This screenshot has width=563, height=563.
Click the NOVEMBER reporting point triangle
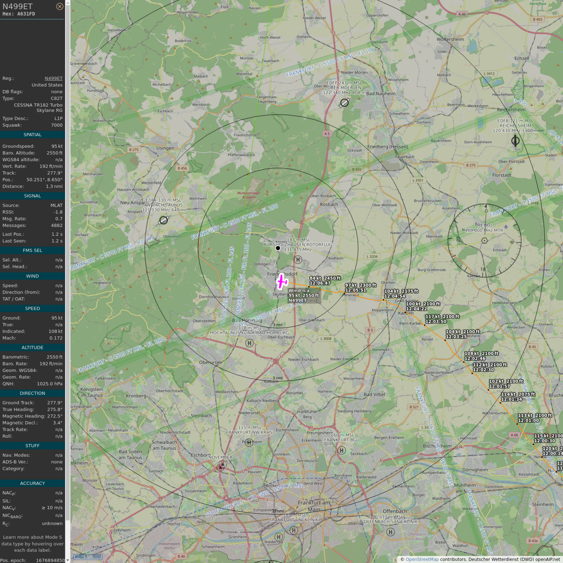pos(222,465)
